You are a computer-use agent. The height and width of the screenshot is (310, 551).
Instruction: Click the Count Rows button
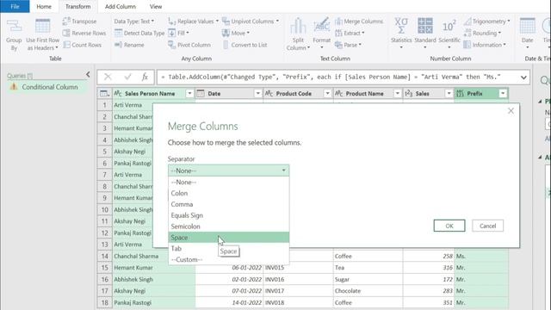pos(83,45)
